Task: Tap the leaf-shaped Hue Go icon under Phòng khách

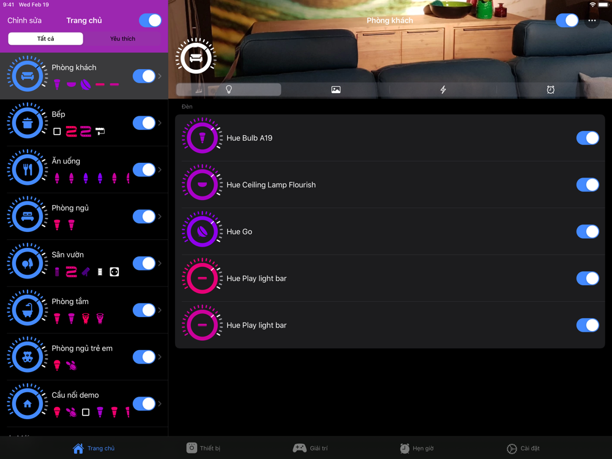Action: [86, 84]
